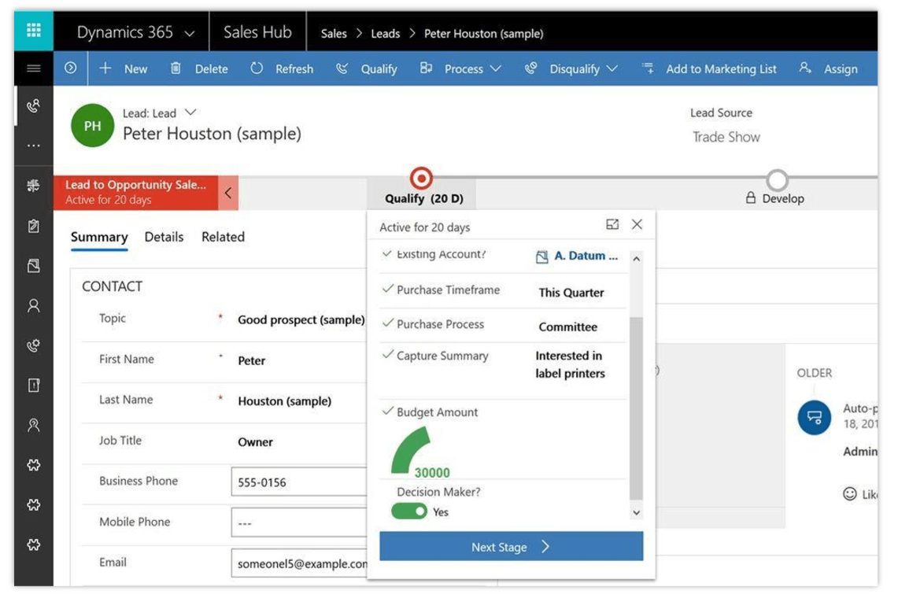Click the Purchase Timeframe value This Quarter

click(571, 292)
